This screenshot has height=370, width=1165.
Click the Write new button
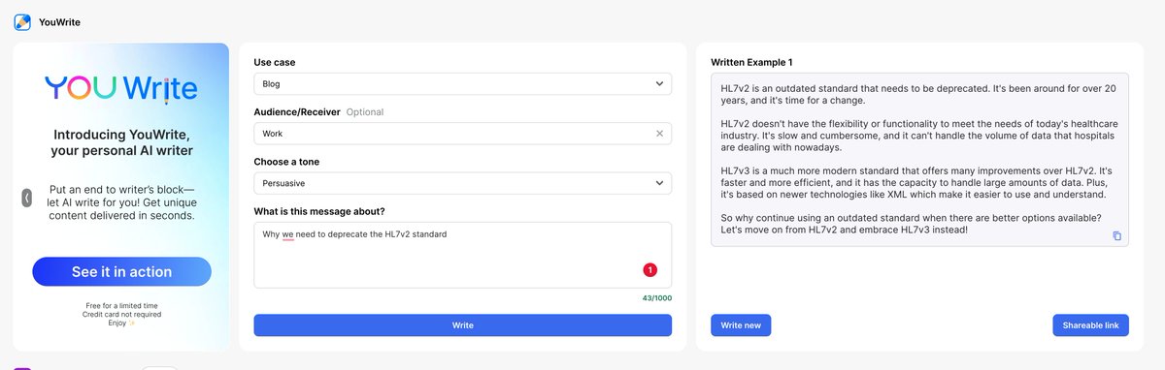(741, 325)
